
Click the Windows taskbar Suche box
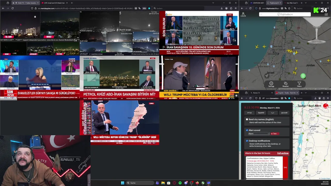140,183
